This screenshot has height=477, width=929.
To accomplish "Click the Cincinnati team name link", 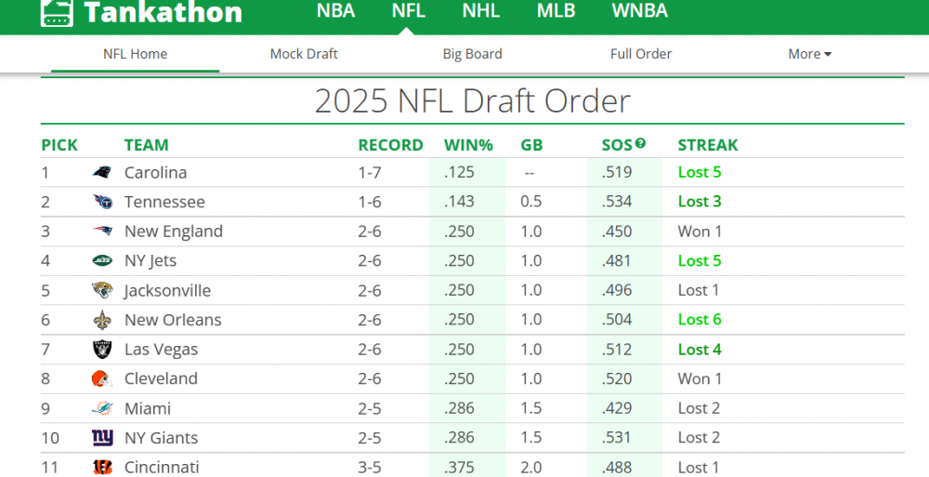I will [x=162, y=467].
